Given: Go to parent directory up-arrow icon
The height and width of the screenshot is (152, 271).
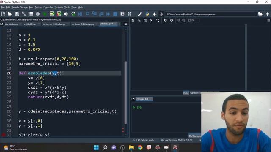Looking at the screenshot, I should click(x=268, y=14).
